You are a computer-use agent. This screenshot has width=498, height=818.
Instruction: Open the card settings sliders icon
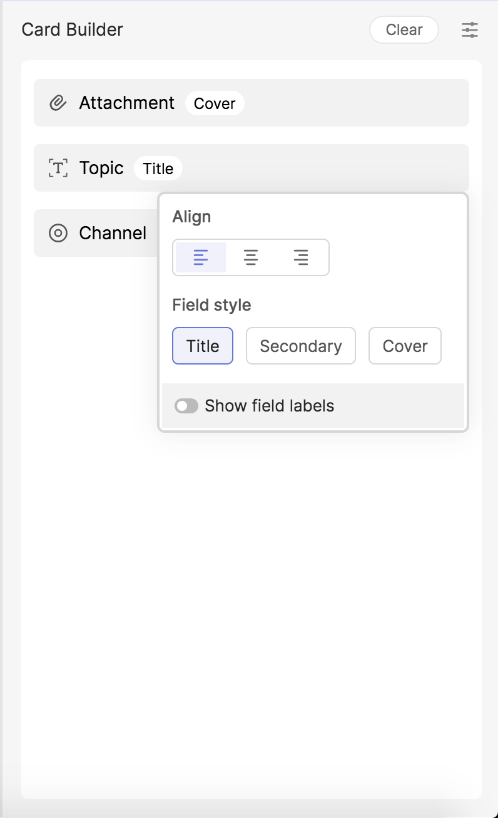tap(470, 29)
